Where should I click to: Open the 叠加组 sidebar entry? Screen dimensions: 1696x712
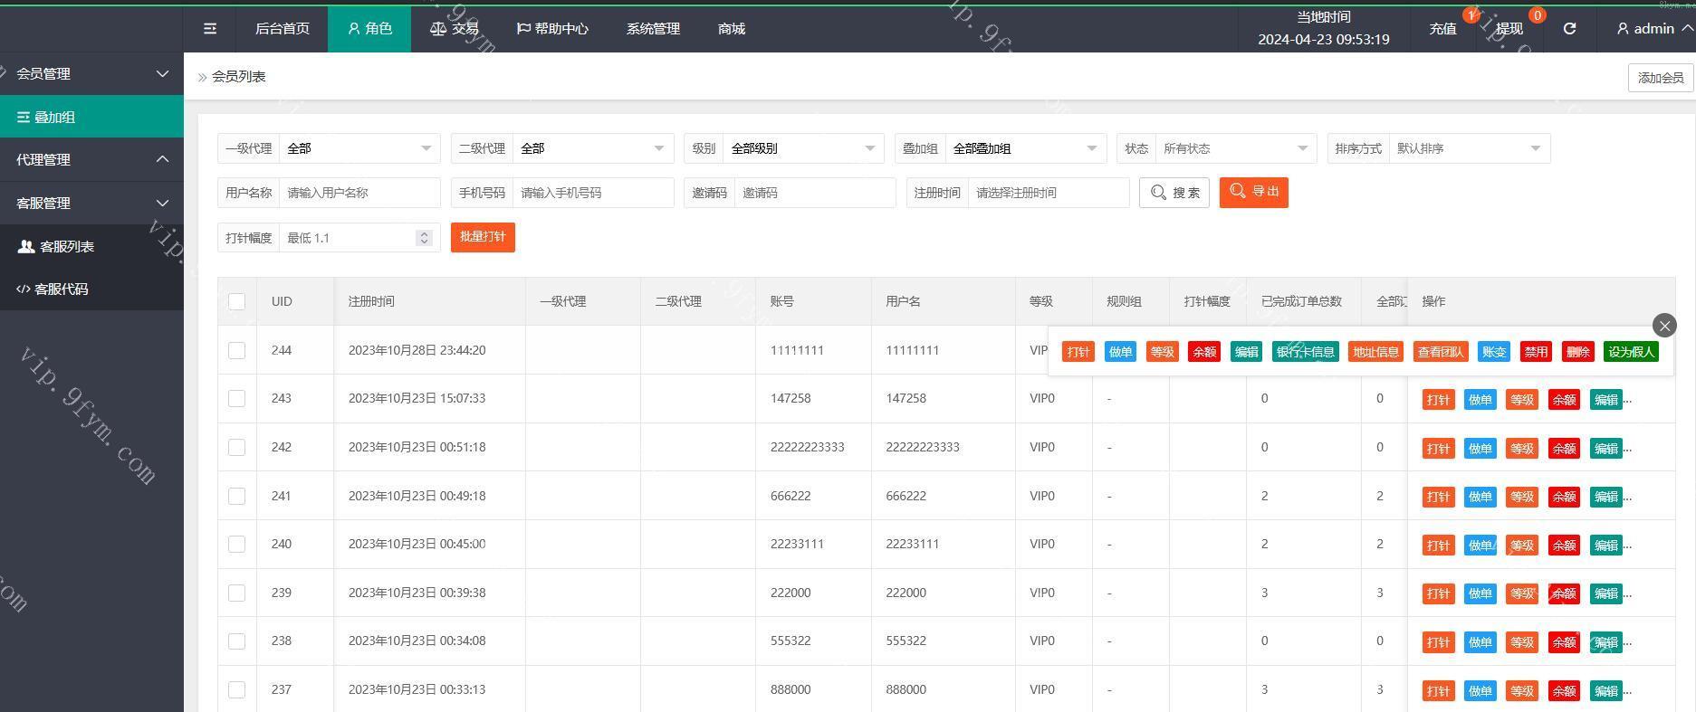point(54,117)
